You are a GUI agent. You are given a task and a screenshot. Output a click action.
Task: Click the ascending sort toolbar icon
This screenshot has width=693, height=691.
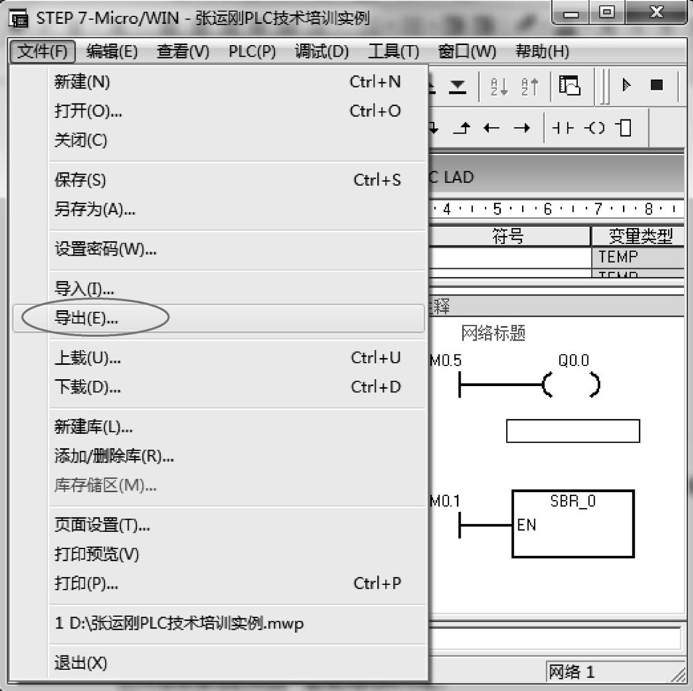[499, 86]
